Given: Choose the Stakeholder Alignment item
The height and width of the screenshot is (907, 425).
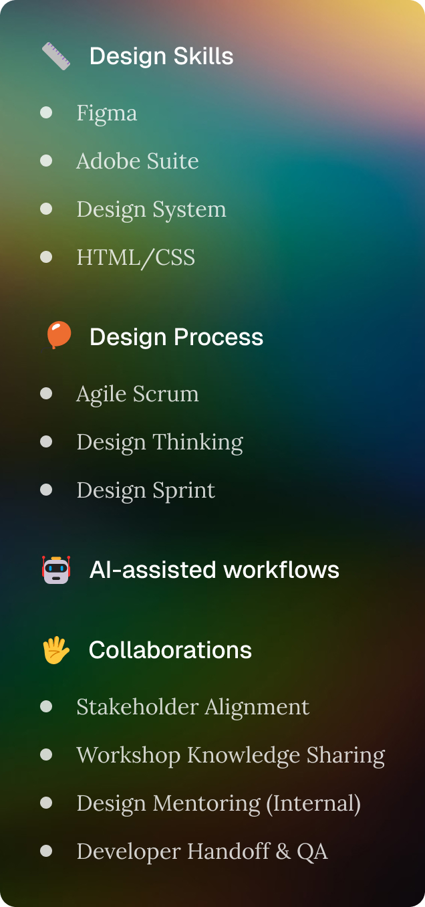Looking at the screenshot, I should click(x=193, y=707).
